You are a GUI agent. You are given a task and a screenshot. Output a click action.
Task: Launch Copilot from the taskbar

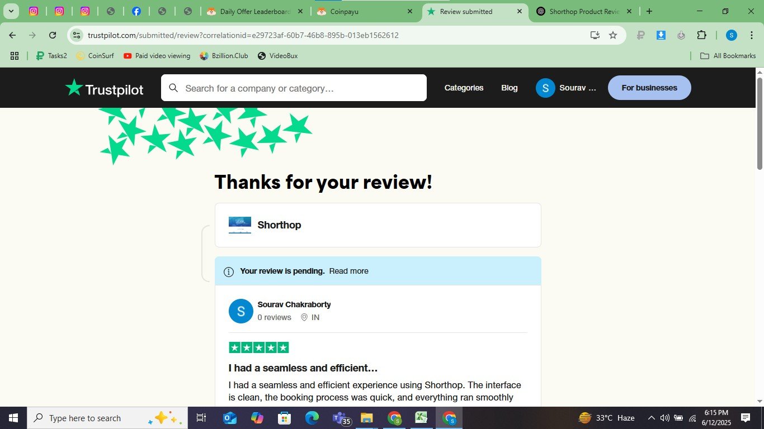(257, 418)
